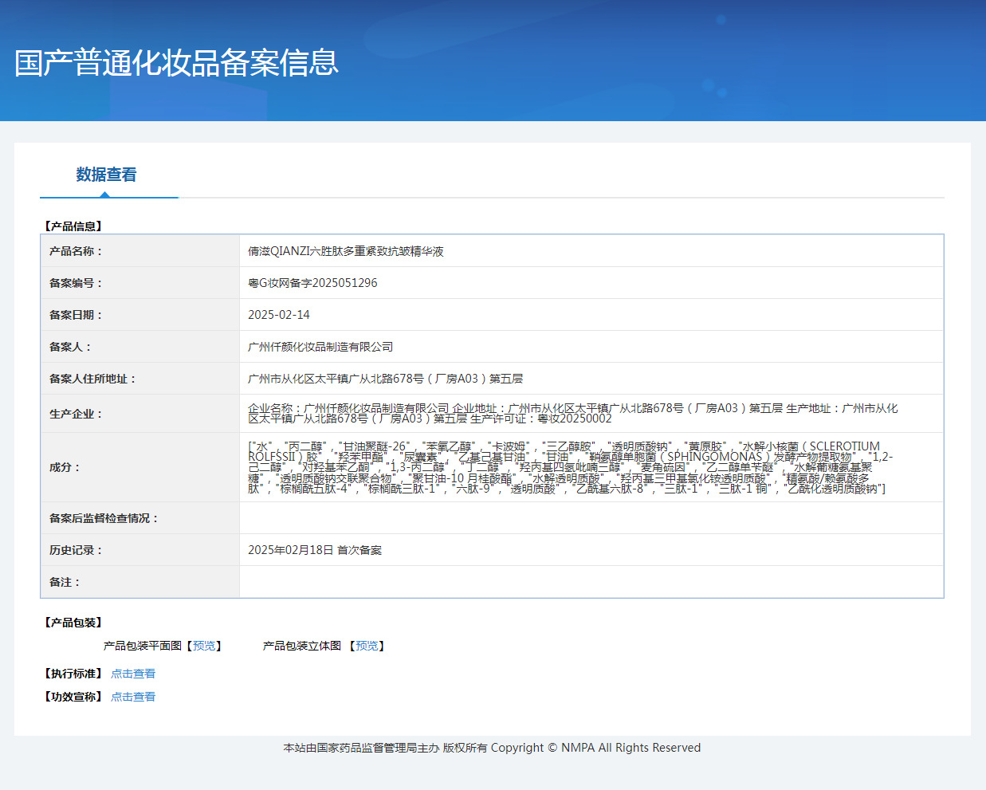The width and height of the screenshot is (986, 790).
Task: Select registration date 2025-02-14
Action: coord(279,315)
